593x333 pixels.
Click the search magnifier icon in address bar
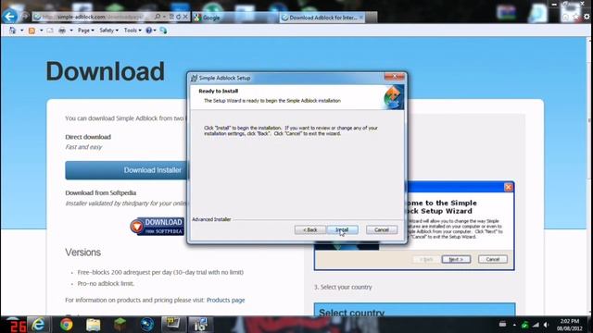coord(158,17)
